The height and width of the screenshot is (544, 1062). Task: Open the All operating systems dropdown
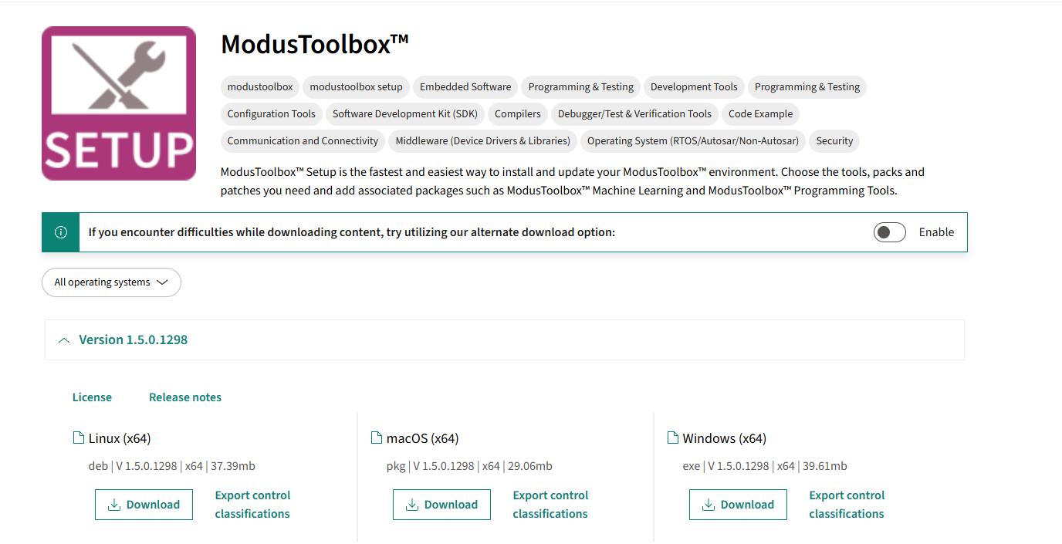[111, 282]
